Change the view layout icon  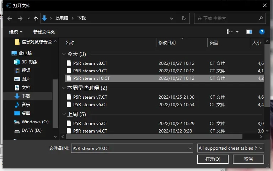coord(230,32)
